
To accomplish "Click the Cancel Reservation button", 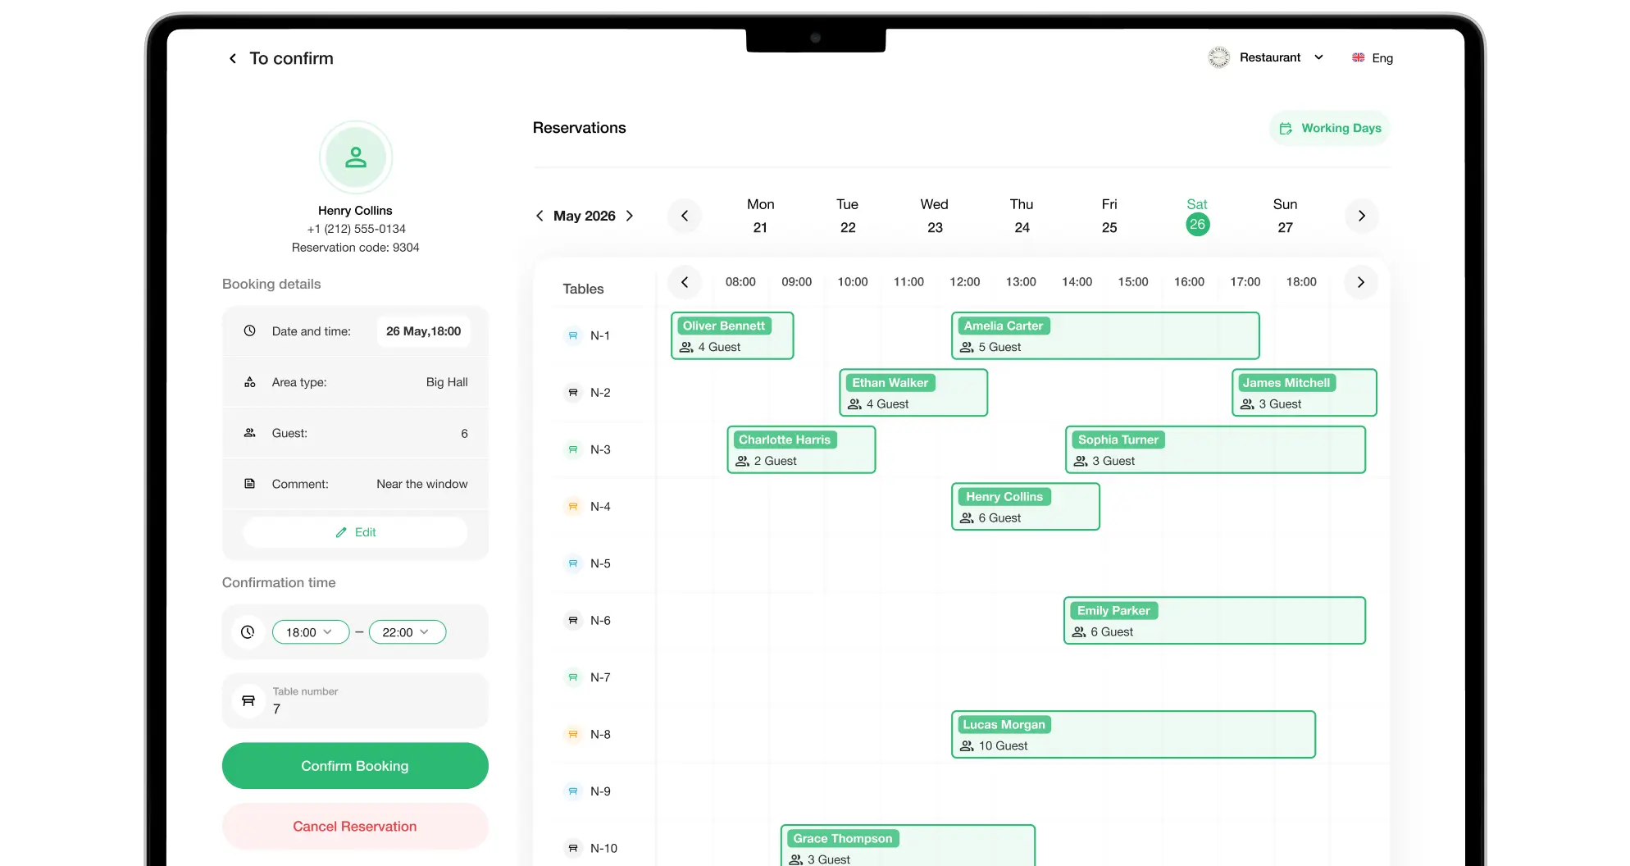I will (355, 827).
